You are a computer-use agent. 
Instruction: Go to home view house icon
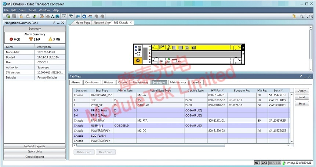(x=48, y=16)
